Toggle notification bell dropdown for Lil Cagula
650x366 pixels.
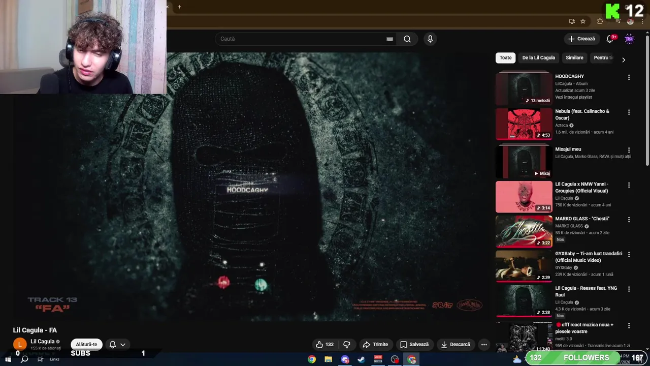tap(117, 345)
